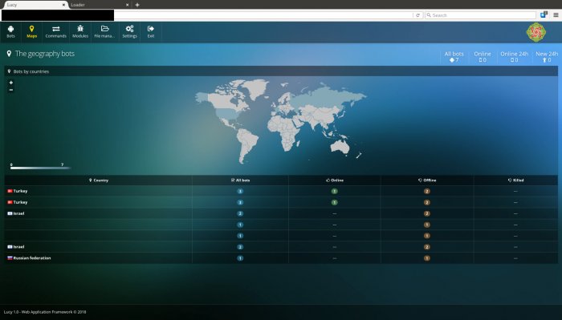562x320 pixels.
Task: Click the Killed column header
Action: coord(515,180)
